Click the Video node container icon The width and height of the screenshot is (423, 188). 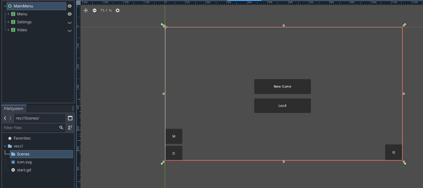pyautogui.click(x=13, y=30)
